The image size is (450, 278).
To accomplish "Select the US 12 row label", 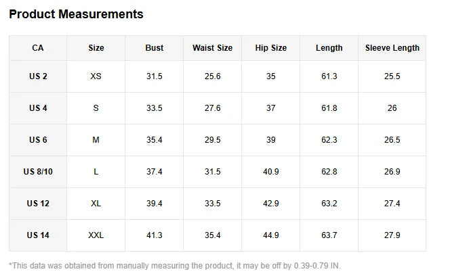I will tap(38, 204).
